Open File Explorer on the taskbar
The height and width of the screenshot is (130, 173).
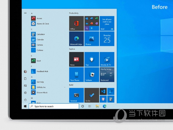pyautogui.click(x=97, y=106)
